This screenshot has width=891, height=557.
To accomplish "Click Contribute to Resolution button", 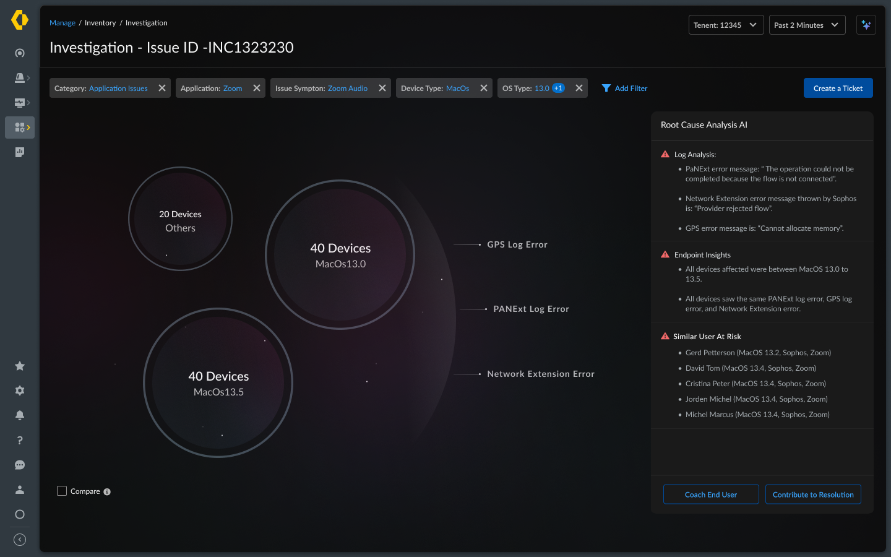I will click(x=813, y=494).
